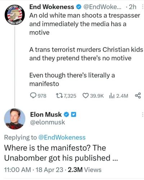Screen dimensions: 144x180
Task: Open Elon Musk's profile photo
Action: [15, 119]
